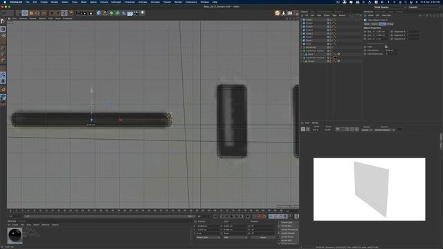This screenshot has width=443, height=249.
Task: Select the Scale tool in top toolbar
Action: point(31,13)
